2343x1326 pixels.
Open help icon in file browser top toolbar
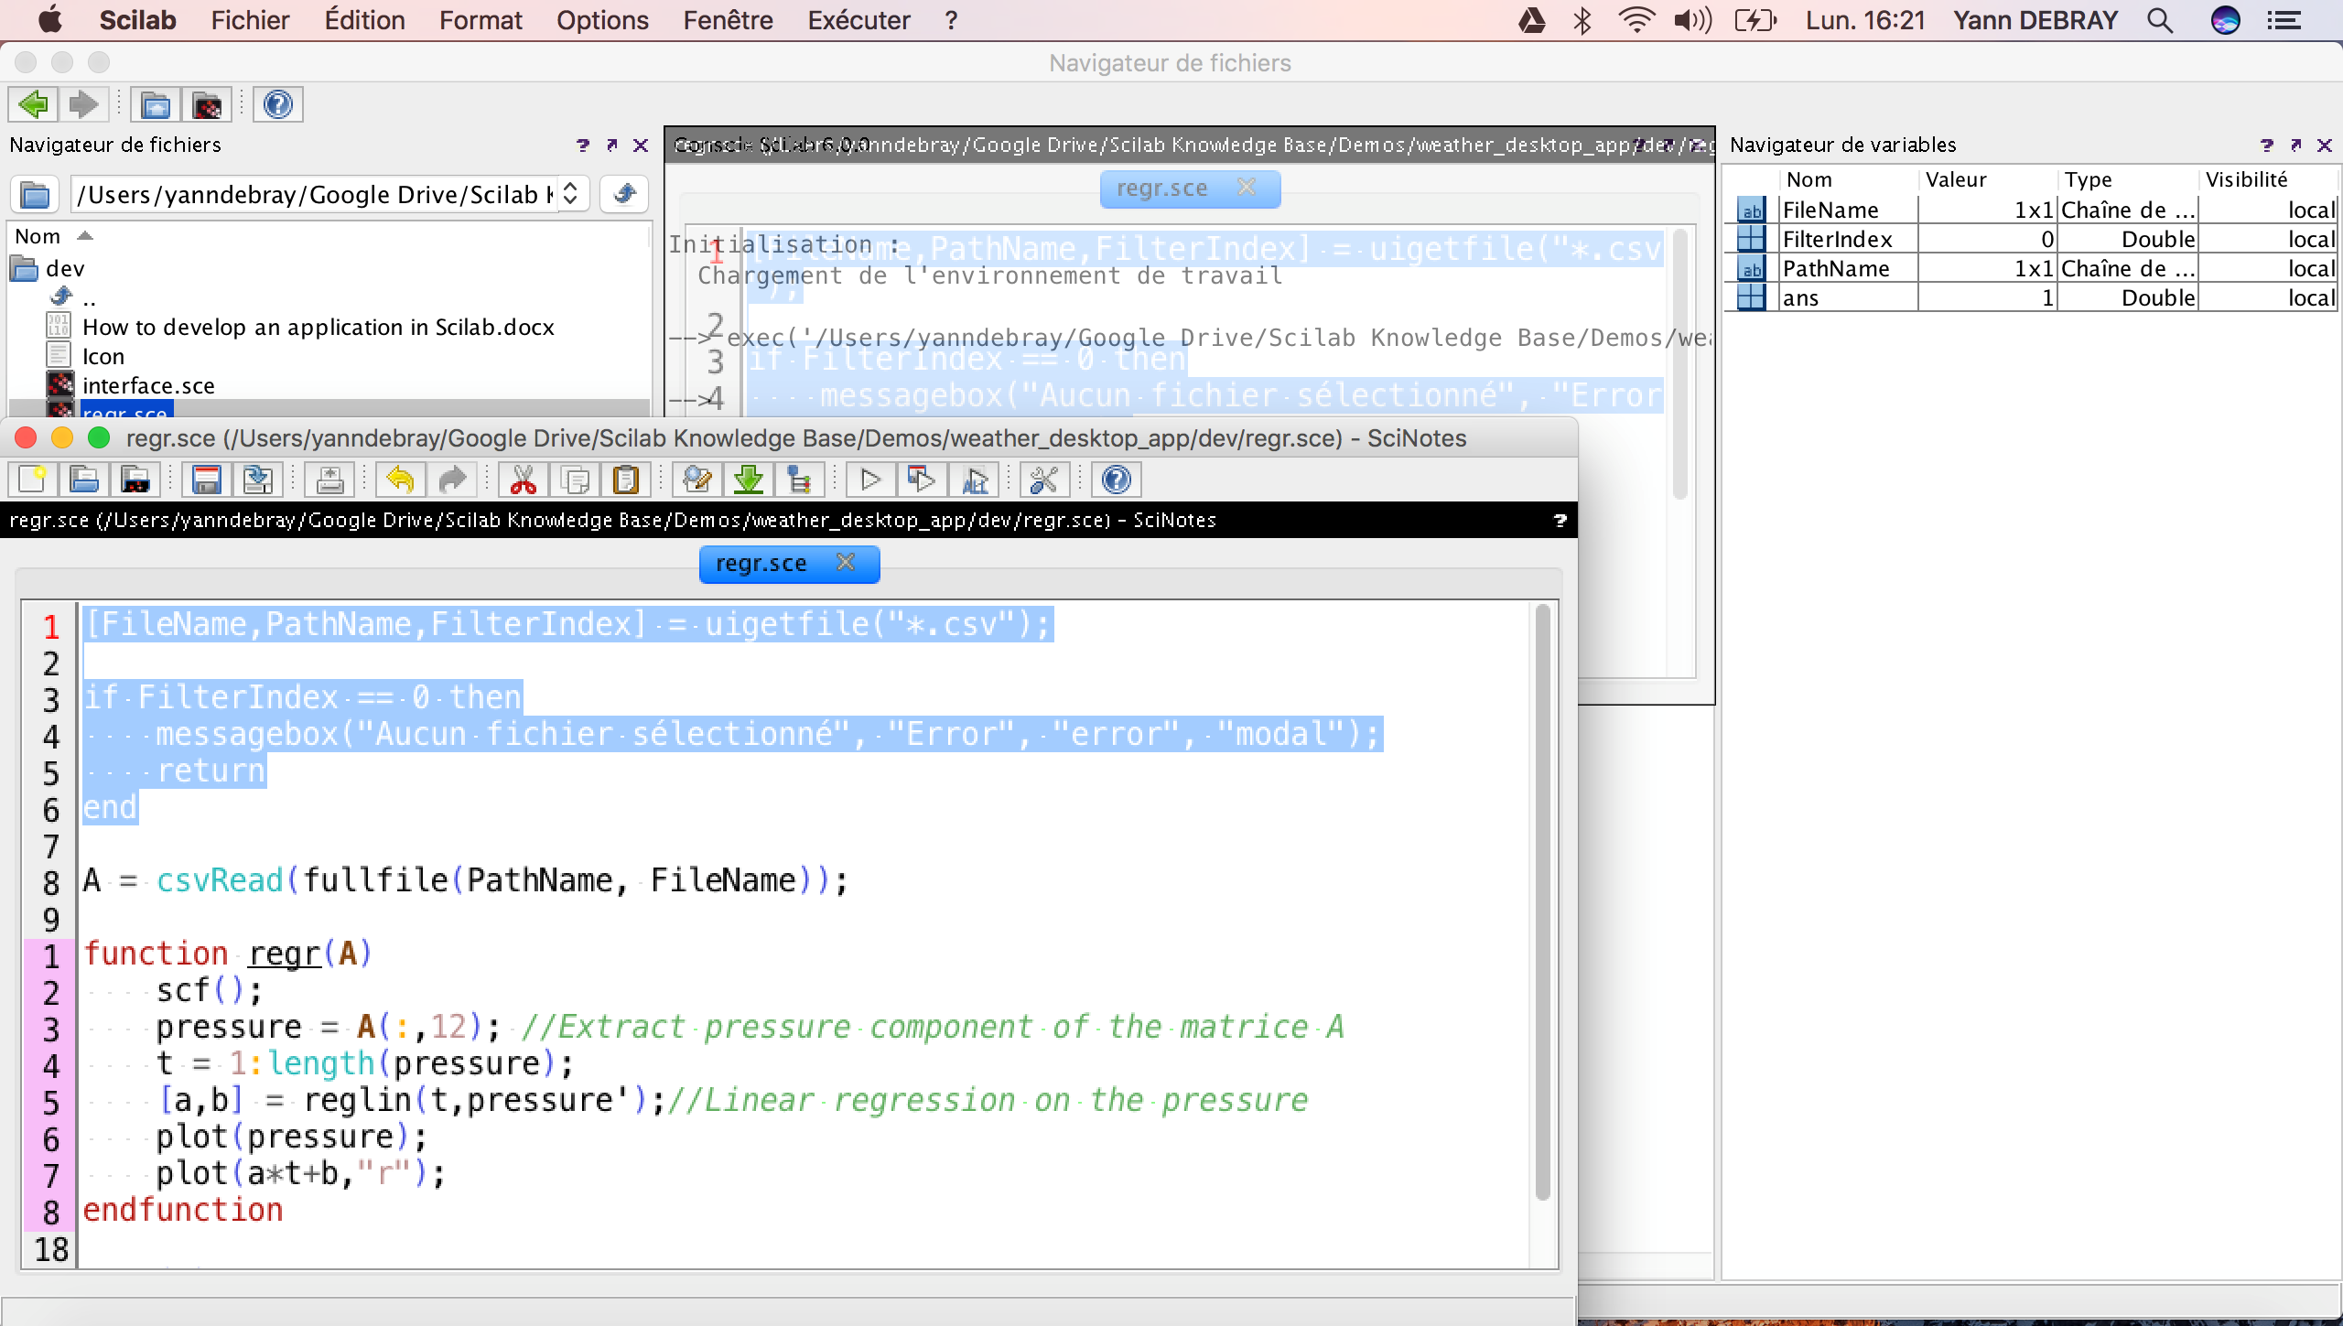pyautogui.click(x=278, y=104)
